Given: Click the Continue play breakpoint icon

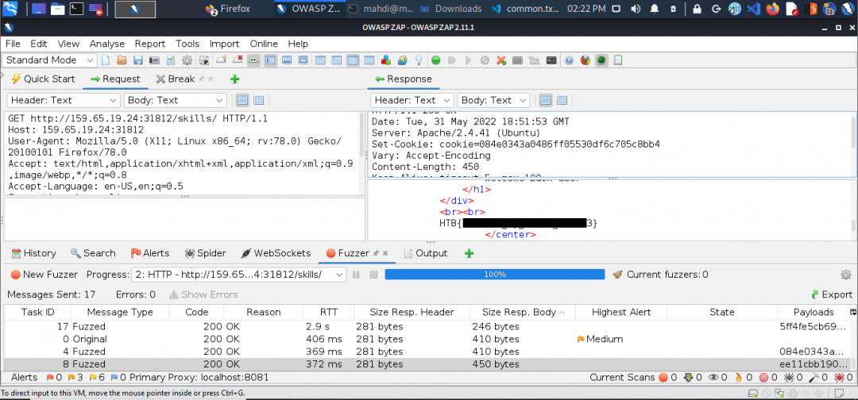Looking at the screenshot, I should coord(469,60).
